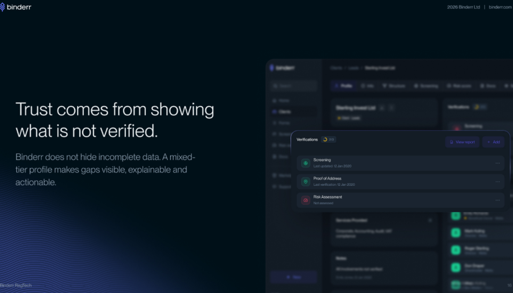513x293 pixels.
Task: Click the View report button
Action: [462, 142]
